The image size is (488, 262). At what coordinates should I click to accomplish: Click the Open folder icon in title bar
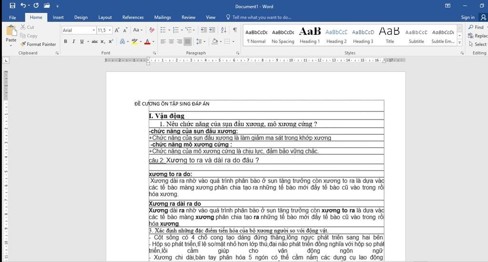click(47, 5)
